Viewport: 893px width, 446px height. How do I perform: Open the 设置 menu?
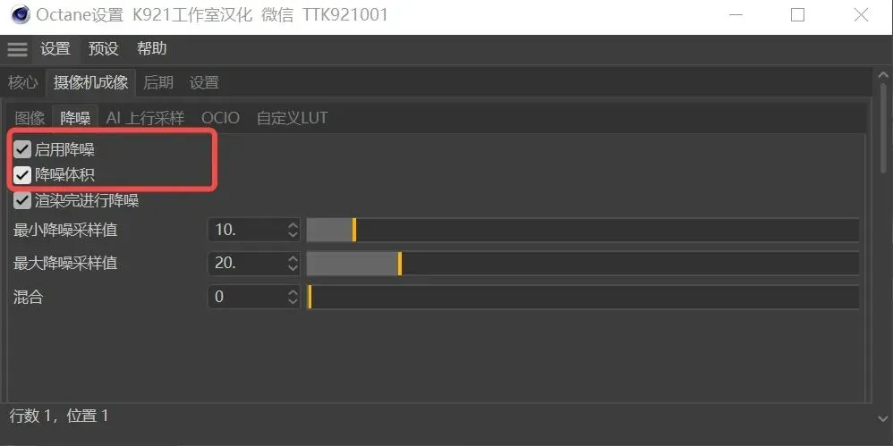(x=55, y=49)
